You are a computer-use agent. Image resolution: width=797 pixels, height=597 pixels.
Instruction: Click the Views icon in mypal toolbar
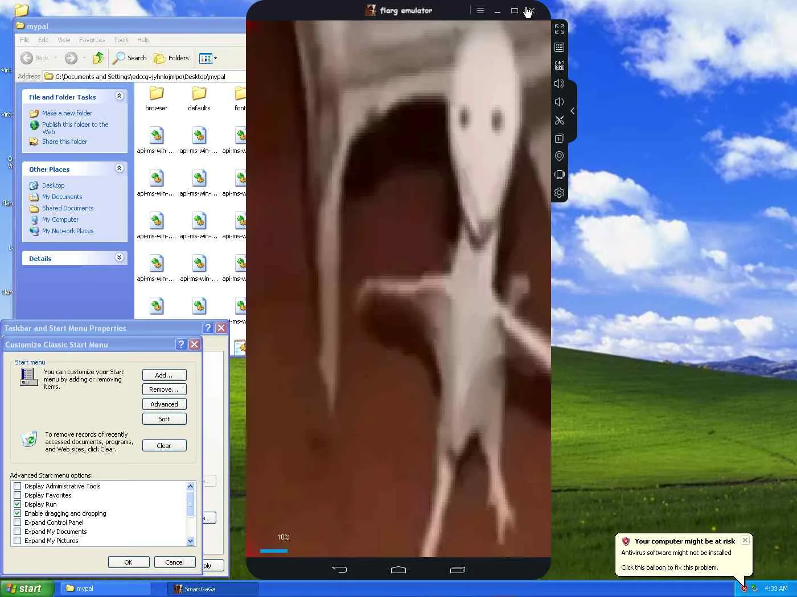click(x=206, y=58)
